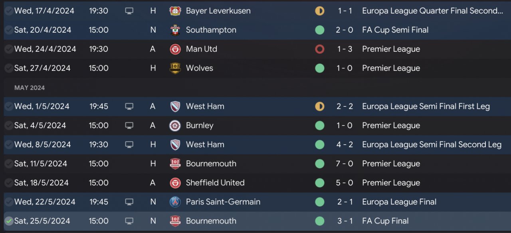
Task: Click the Southampton club badge
Action: point(175,30)
